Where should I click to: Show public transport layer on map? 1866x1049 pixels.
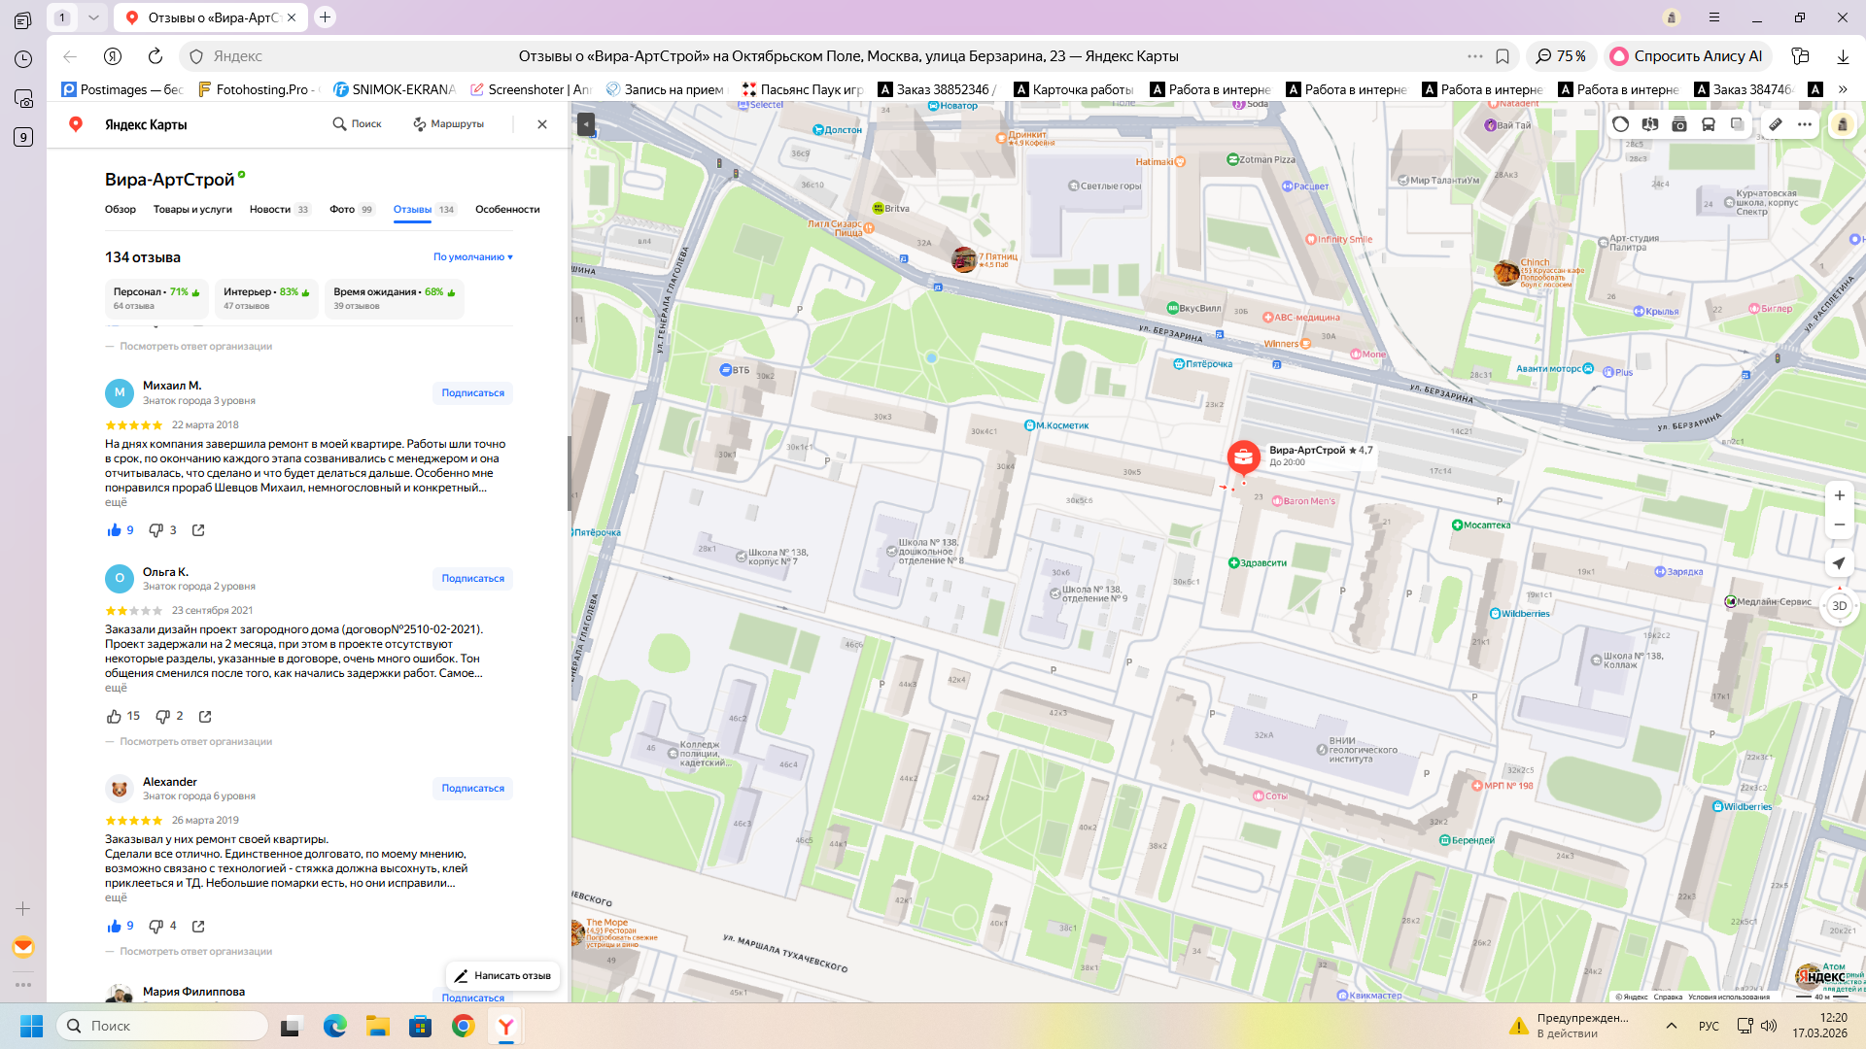(x=1708, y=124)
